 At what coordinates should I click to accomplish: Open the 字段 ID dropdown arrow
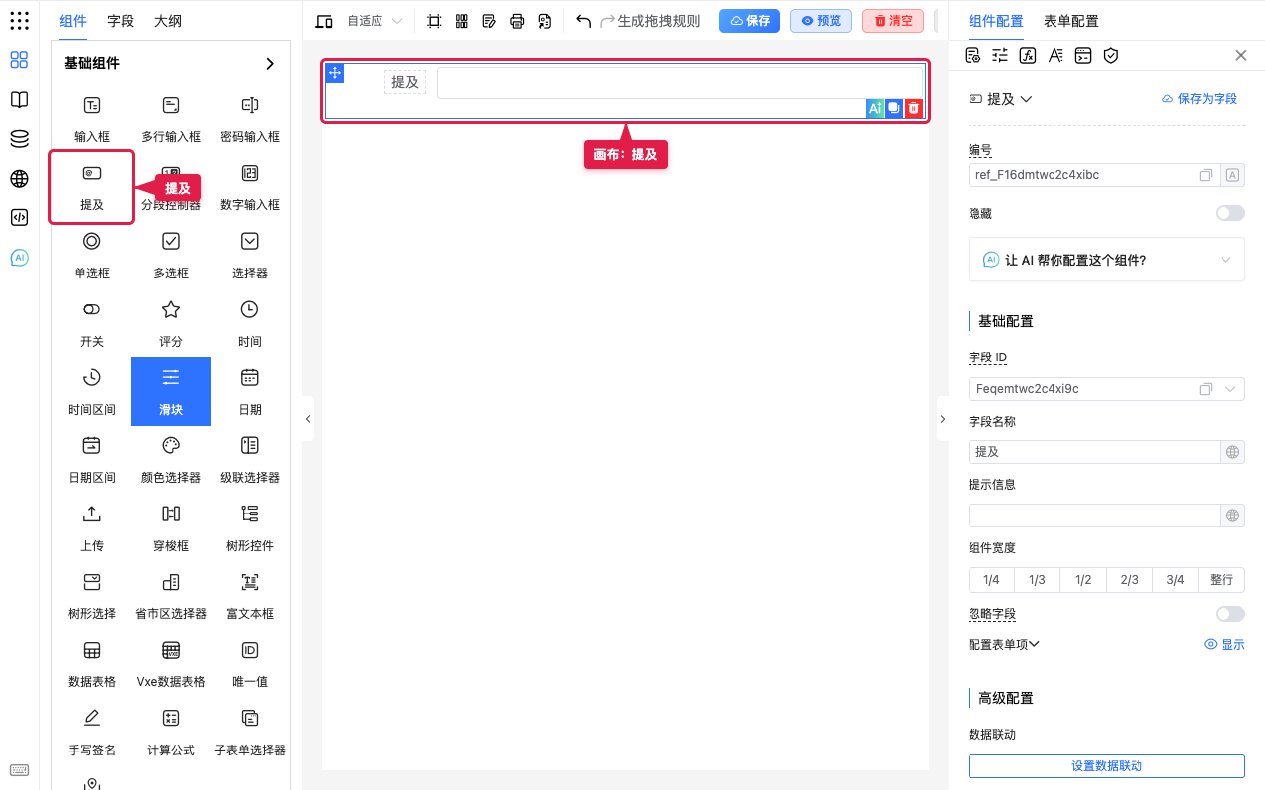click(1231, 389)
